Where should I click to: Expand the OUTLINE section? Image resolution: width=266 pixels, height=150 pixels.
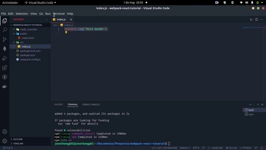pos(17,139)
